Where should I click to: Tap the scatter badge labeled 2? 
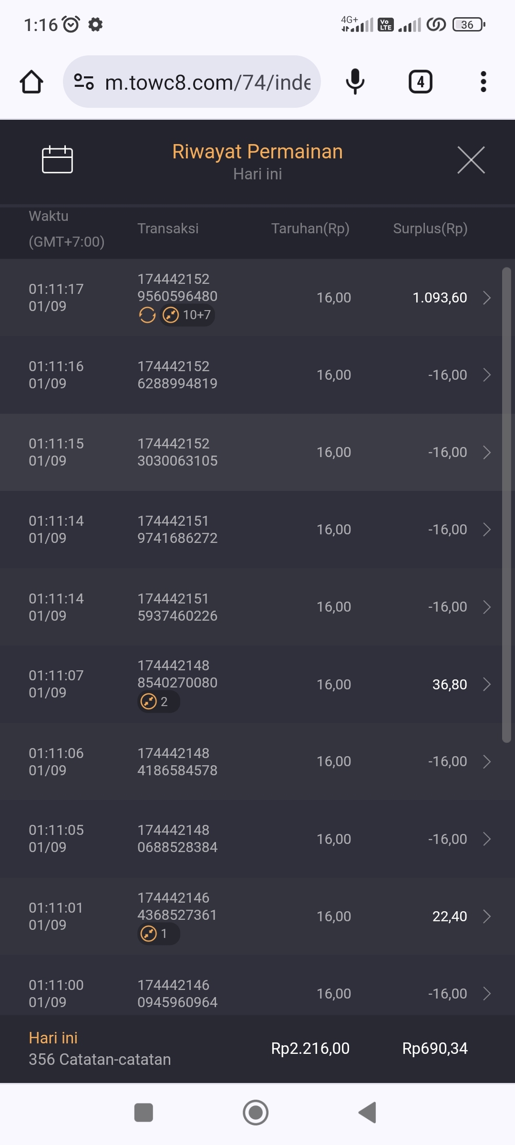(x=158, y=702)
